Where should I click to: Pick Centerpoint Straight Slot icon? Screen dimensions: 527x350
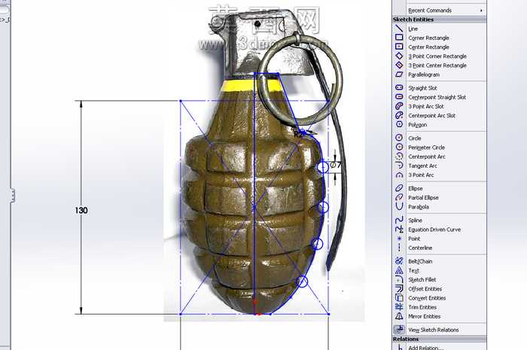pyautogui.click(x=399, y=97)
